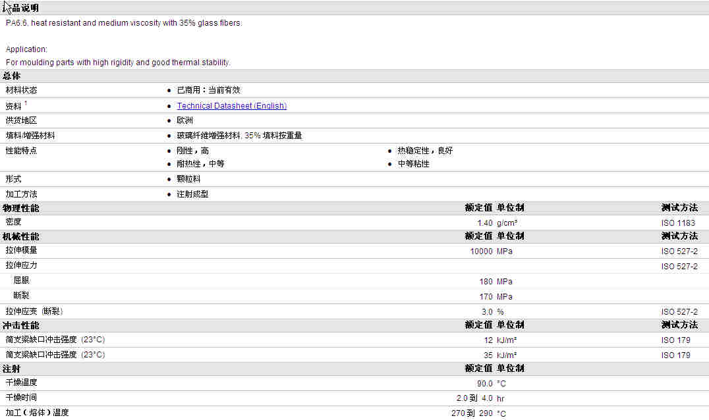The width and height of the screenshot is (709, 420).
Task: Click the melt temperature '270 到 290' value
Action: pyautogui.click(x=472, y=413)
